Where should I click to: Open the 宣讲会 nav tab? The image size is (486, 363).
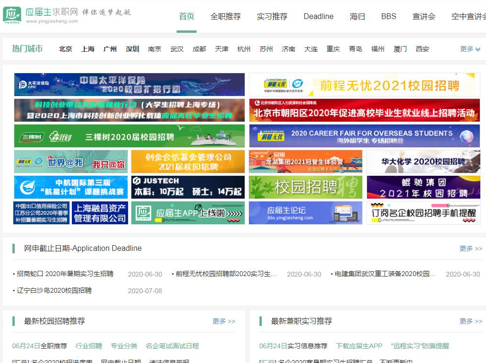[x=424, y=17]
